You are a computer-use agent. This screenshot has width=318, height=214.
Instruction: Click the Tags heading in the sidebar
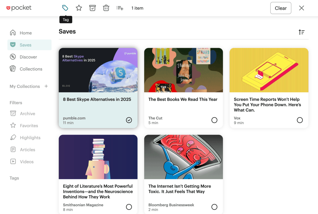pyautogui.click(x=14, y=178)
